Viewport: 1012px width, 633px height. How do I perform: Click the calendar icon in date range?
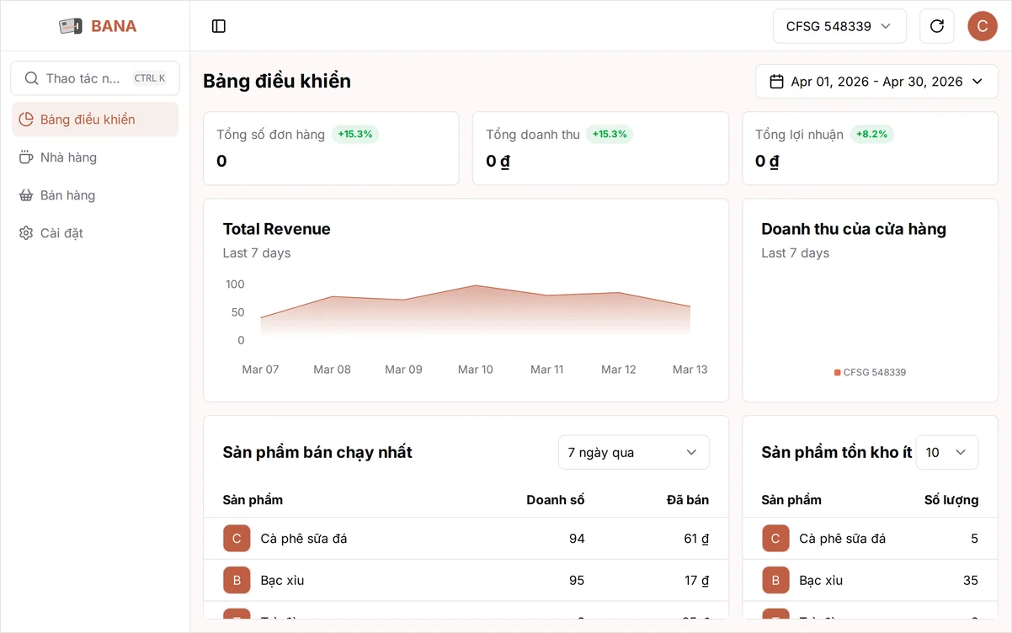[x=777, y=82]
